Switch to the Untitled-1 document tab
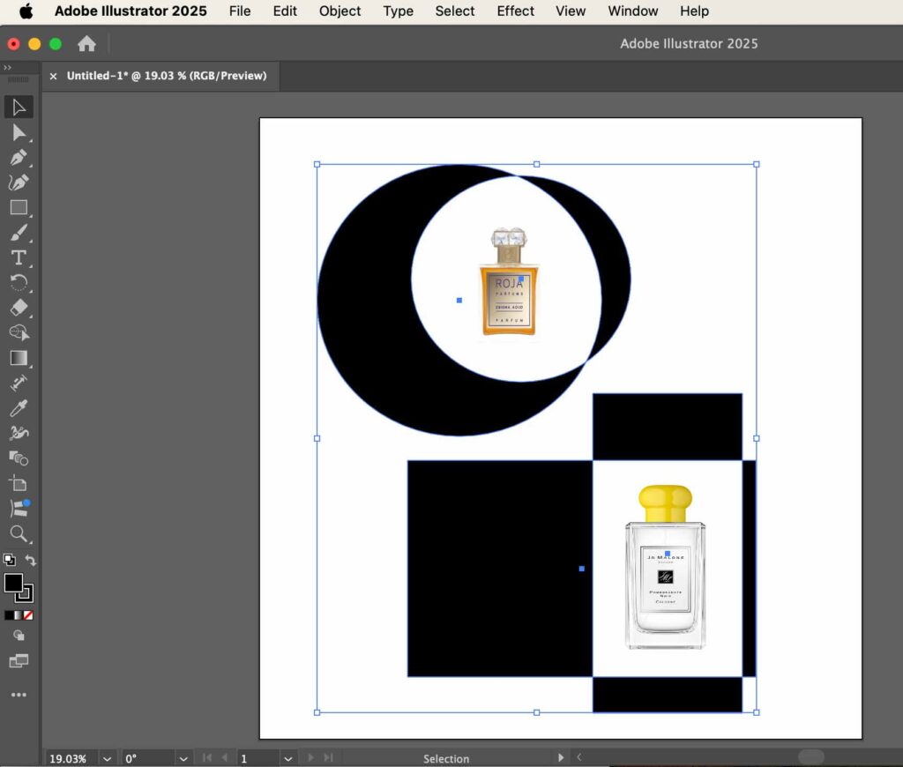This screenshot has width=903, height=767. pyautogui.click(x=166, y=76)
